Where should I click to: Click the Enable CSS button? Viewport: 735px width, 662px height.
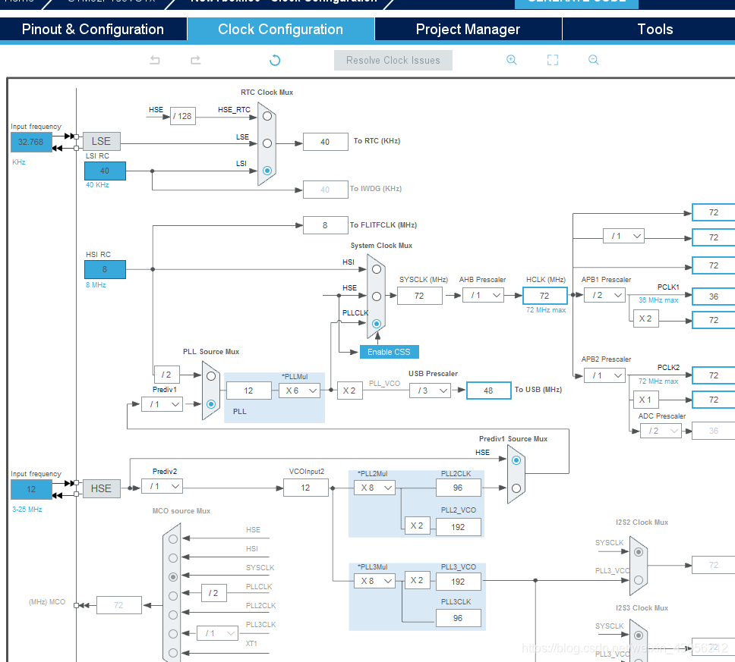pos(389,352)
